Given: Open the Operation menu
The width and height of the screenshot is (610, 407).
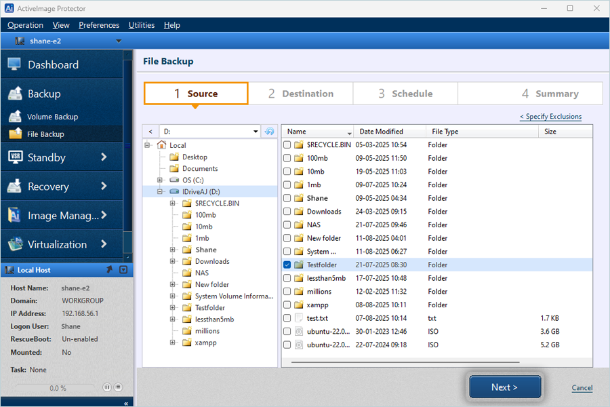Looking at the screenshot, I should (x=25, y=25).
